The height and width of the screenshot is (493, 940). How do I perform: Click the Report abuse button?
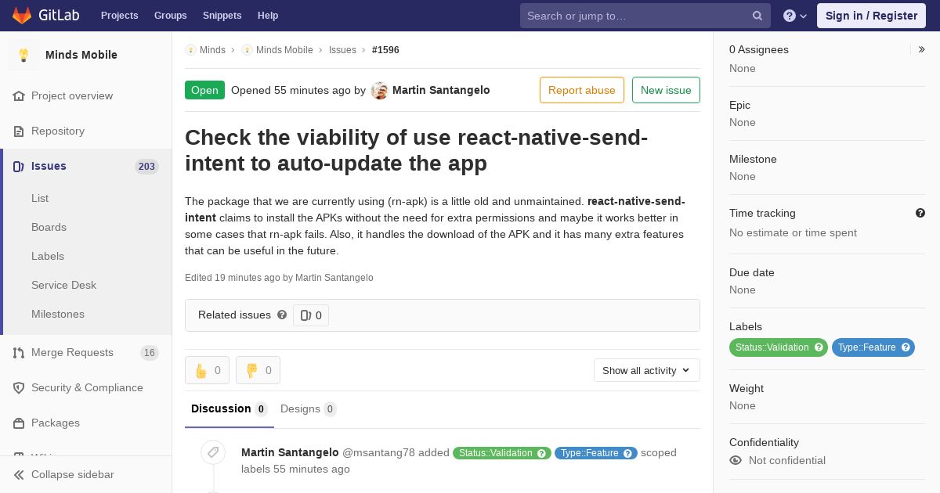[582, 90]
